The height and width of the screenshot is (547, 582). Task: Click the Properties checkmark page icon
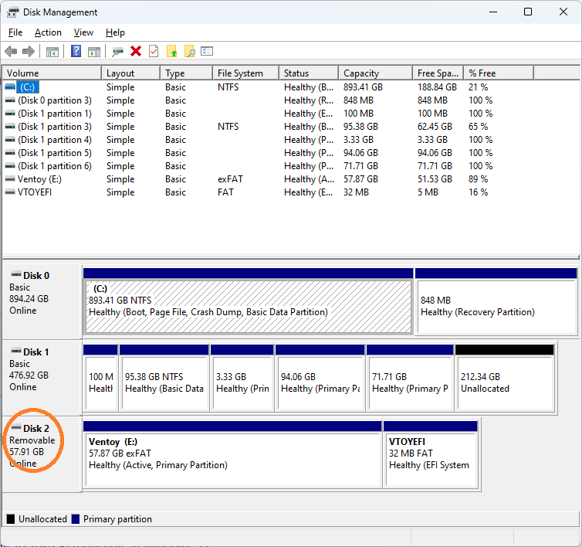154,52
